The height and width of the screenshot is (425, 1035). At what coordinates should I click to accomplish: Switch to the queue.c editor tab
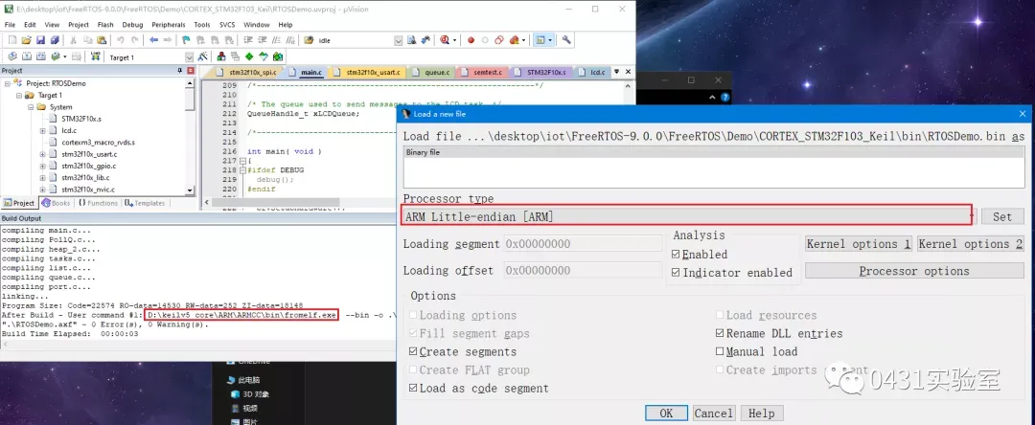431,72
